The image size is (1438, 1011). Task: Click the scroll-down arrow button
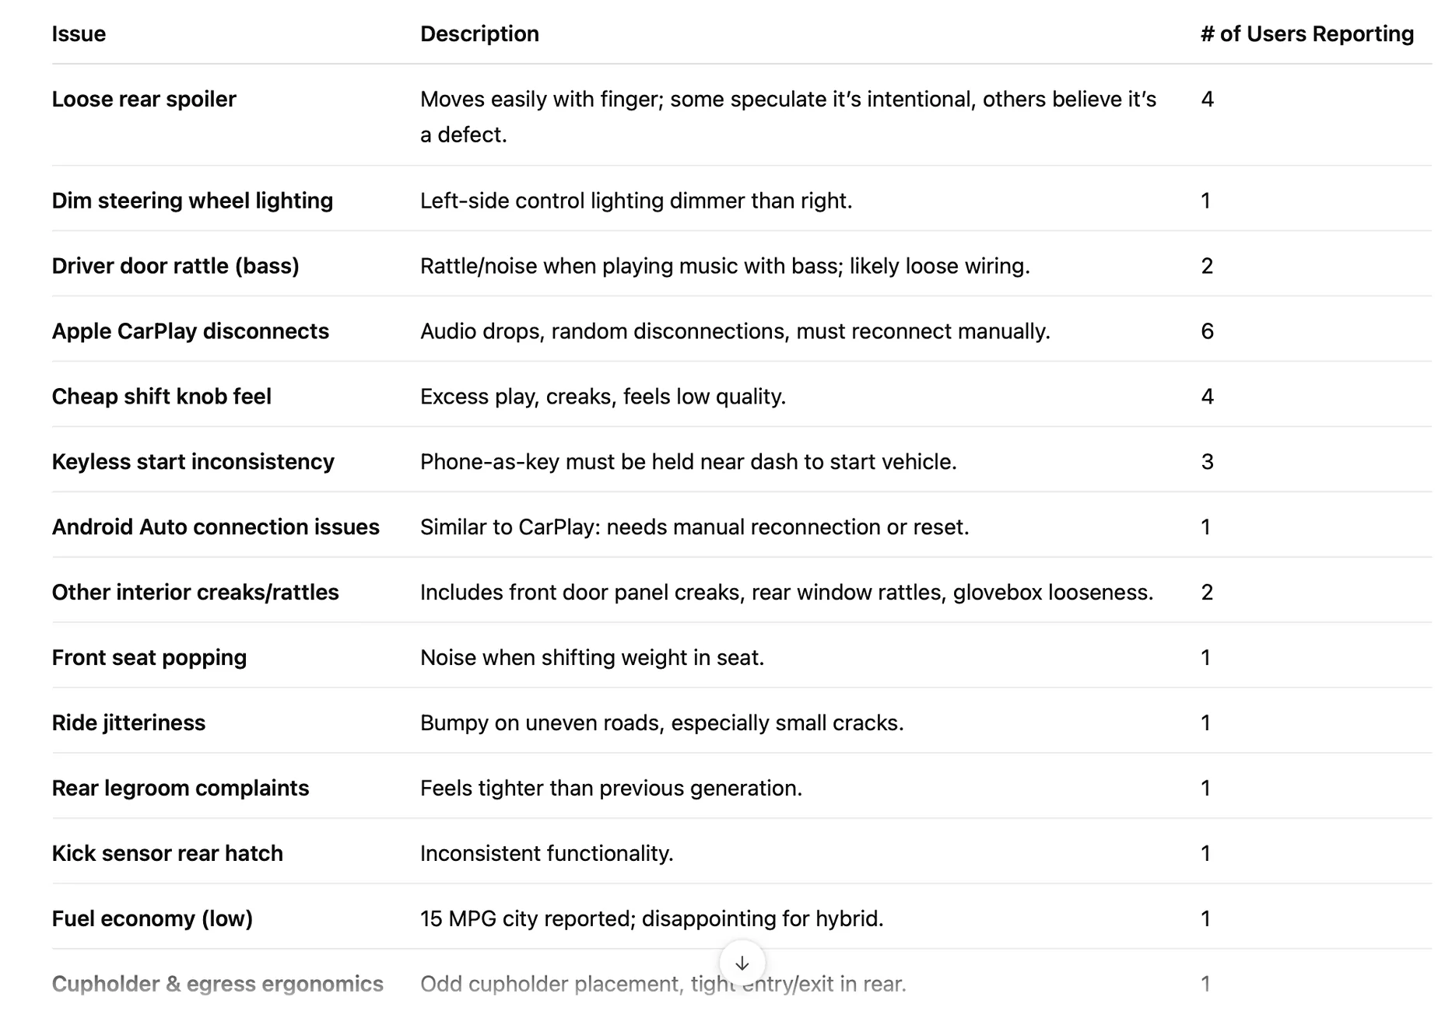point(742,963)
